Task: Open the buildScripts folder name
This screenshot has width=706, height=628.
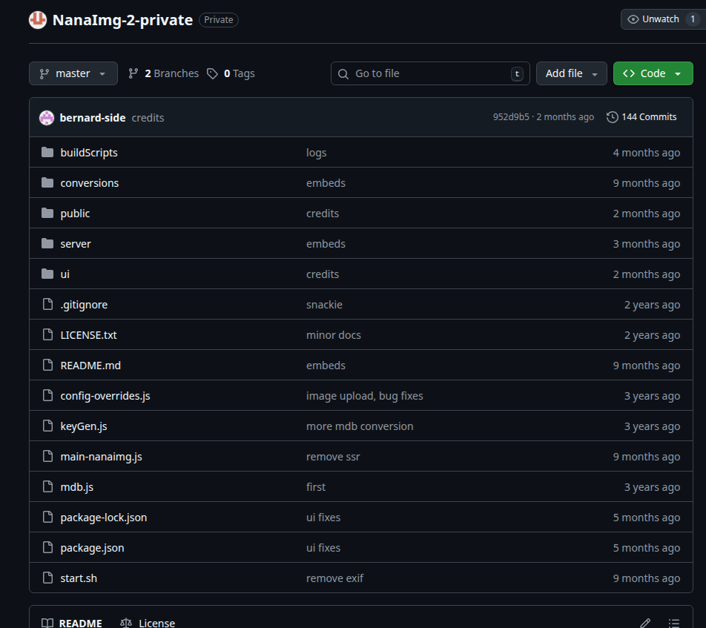Action: (89, 153)
